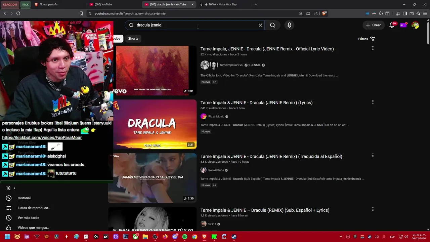Open the title ending Traducida al Español

coord(271,157)
